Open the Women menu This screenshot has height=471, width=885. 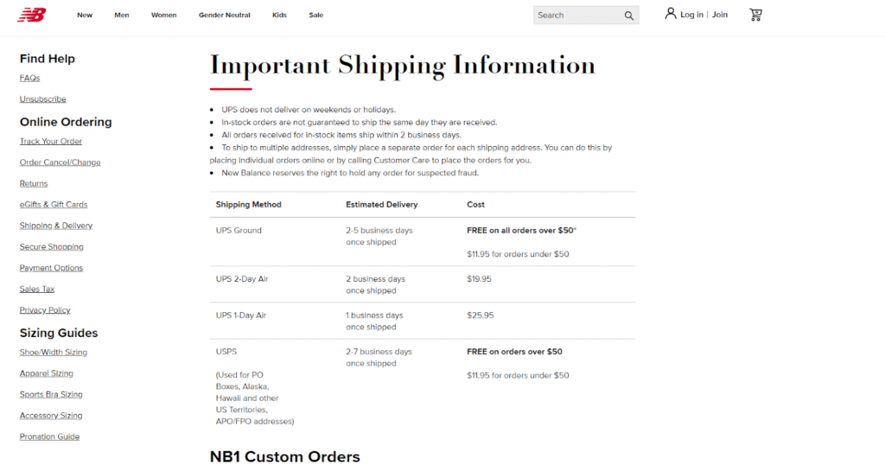163,16
